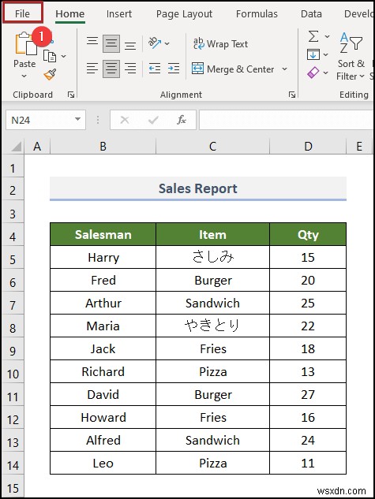
Task: Open the File tab
Action: 22,13
